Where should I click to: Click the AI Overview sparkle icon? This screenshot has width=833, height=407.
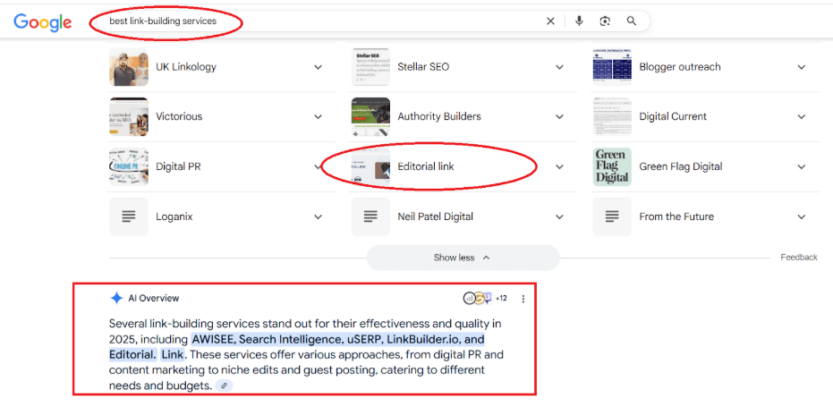[115, 298]
